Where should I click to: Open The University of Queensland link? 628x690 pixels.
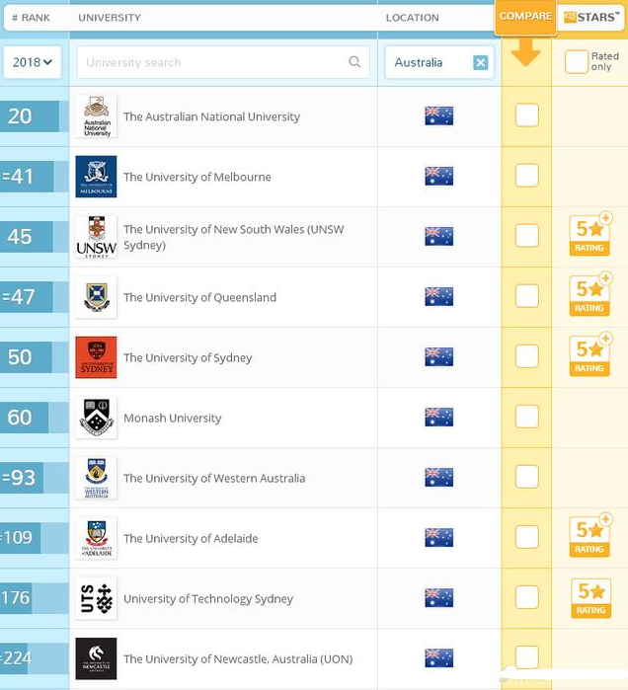pyautogui.click(x=199, y=297)
